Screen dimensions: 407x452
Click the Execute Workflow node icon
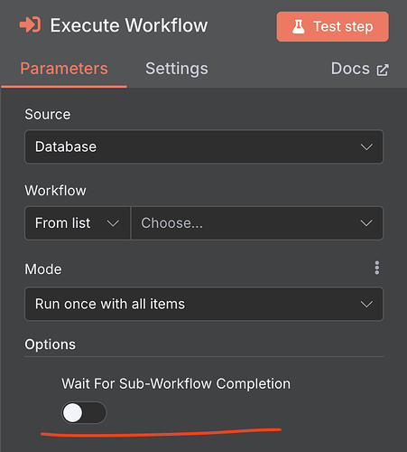coord(30,25)
